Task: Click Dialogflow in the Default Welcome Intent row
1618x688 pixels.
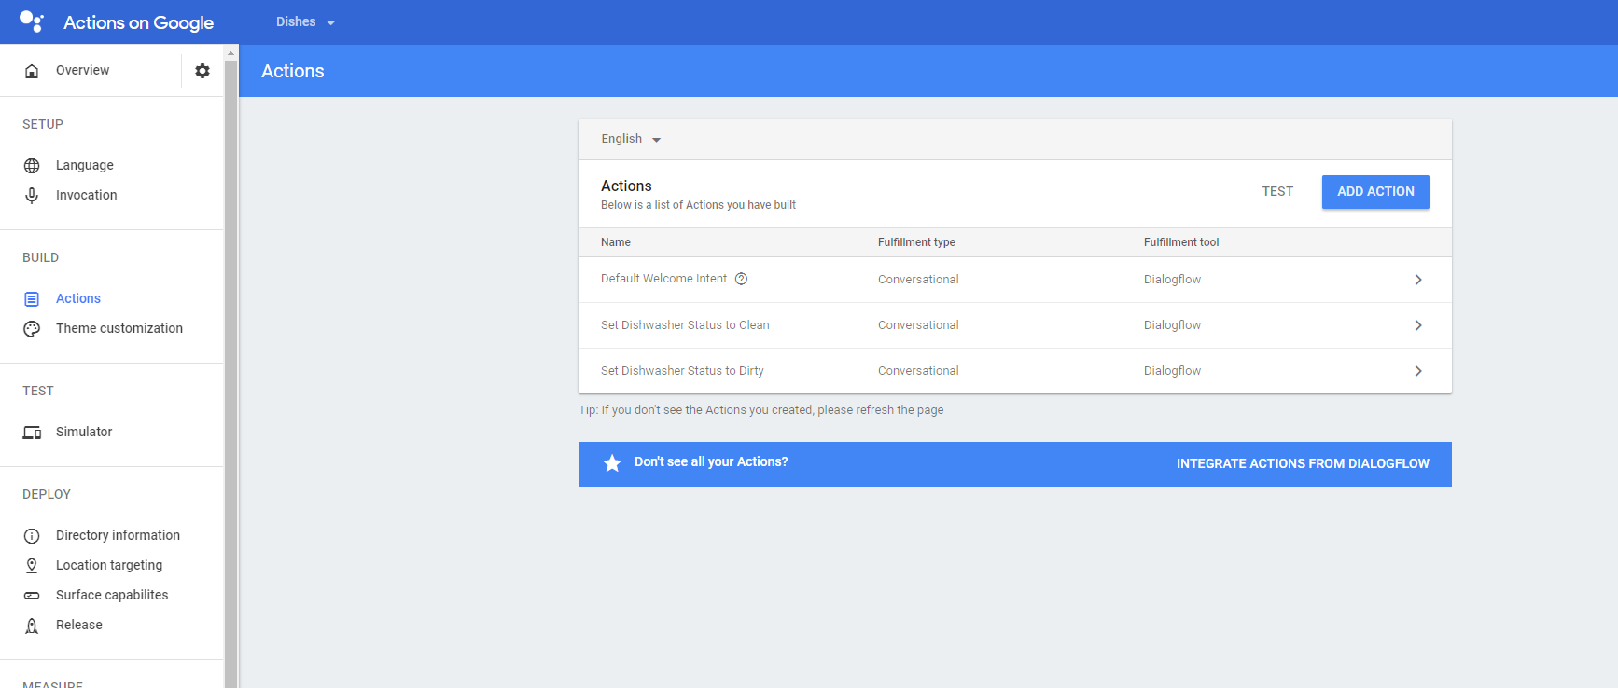Action: [x=1172, y=280]
